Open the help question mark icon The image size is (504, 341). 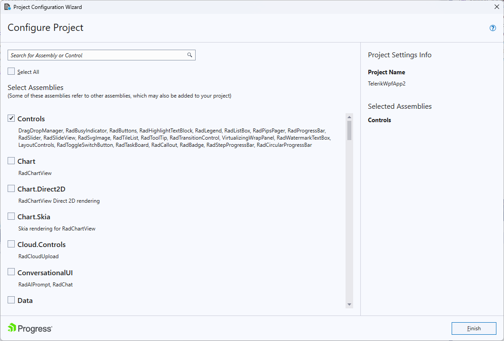(492, 28)
